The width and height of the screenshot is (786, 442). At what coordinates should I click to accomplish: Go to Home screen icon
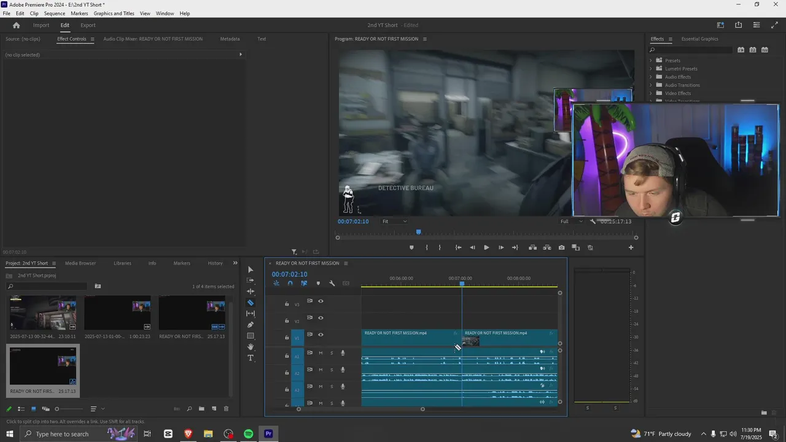(17, 25)
